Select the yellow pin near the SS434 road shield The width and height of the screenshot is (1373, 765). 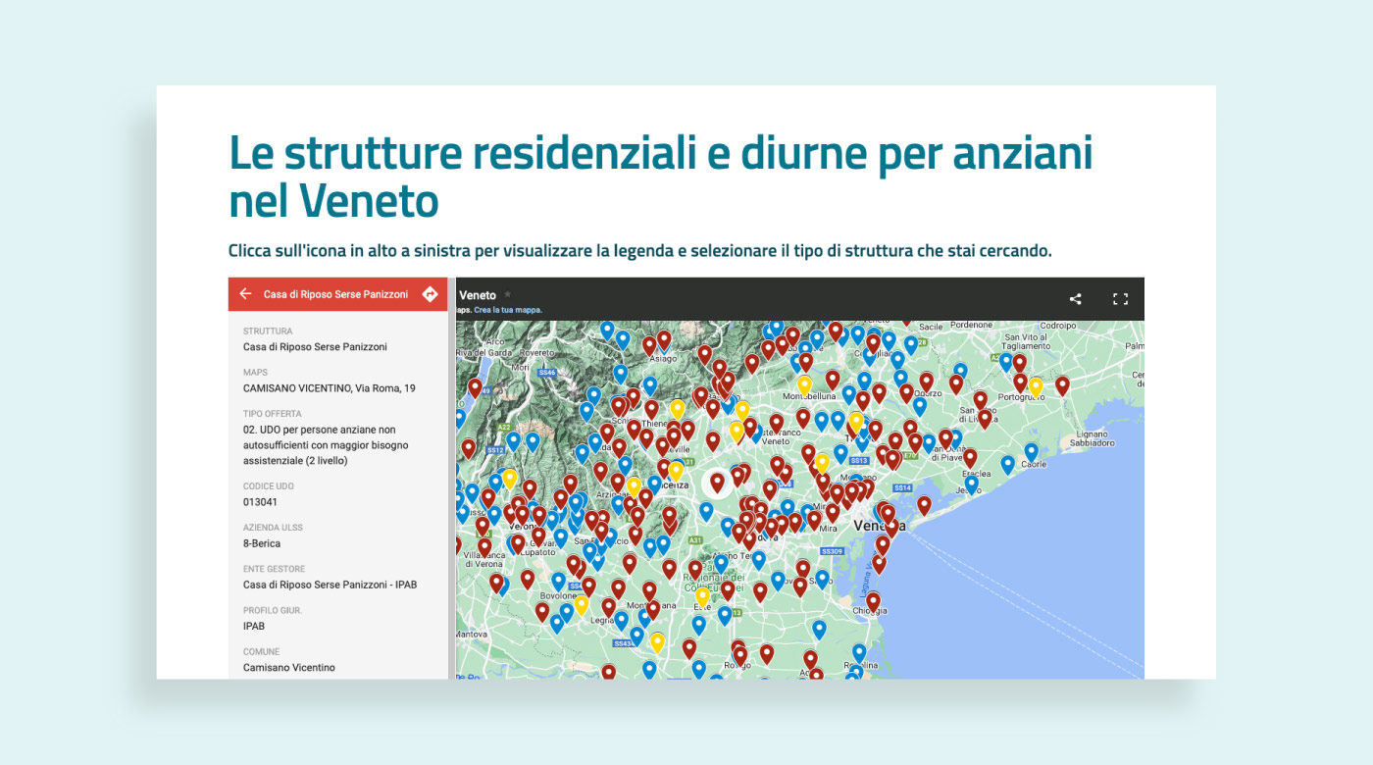[657, 642]
